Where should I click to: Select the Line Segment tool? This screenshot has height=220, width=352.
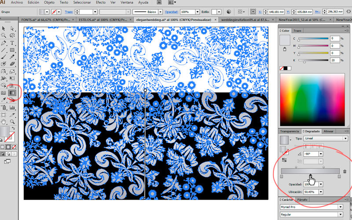pos(4,50)
